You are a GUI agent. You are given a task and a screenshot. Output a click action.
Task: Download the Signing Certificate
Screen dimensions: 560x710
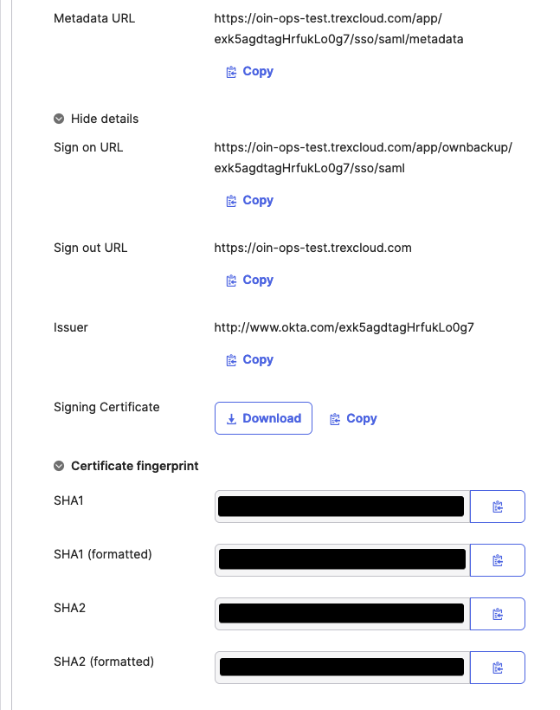[x=263, y=418]
